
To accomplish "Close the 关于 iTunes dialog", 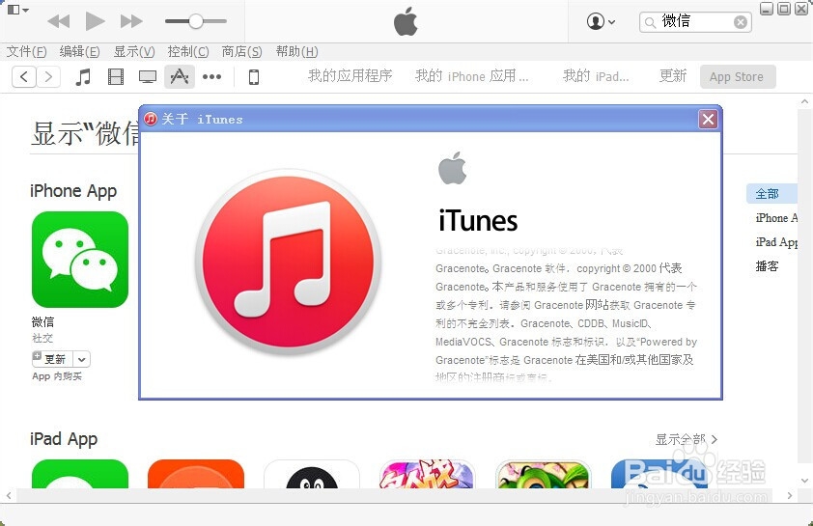I will click(x=709, y=119).
